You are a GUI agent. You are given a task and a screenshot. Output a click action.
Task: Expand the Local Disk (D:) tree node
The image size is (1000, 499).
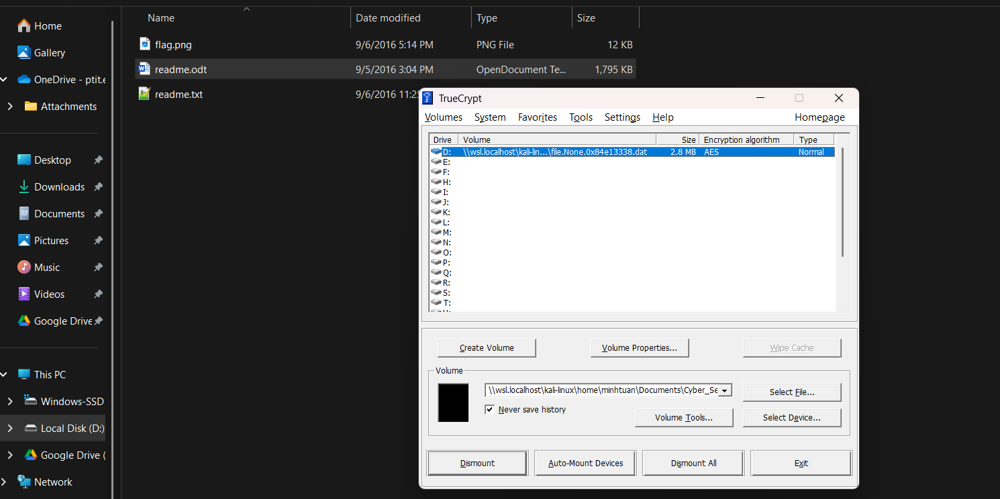(9, 428)
